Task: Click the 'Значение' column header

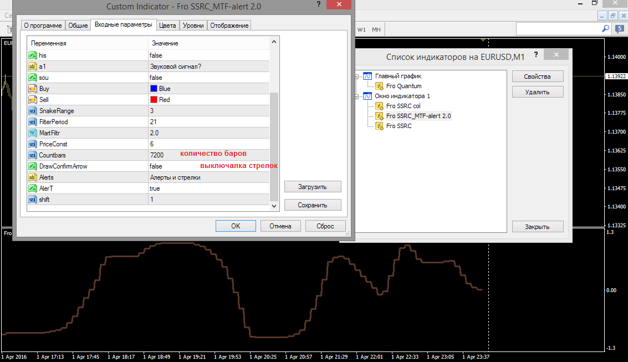Action: tap(209, 43)
